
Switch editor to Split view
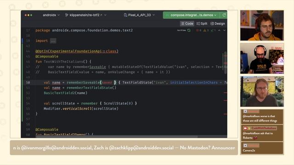[x=202, y=23]
